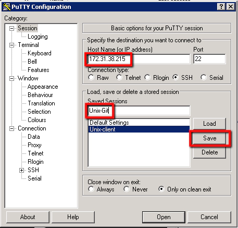Open the Keyboard settings category
This screenshot has width=238, height=228.
(x=40, y=53)
